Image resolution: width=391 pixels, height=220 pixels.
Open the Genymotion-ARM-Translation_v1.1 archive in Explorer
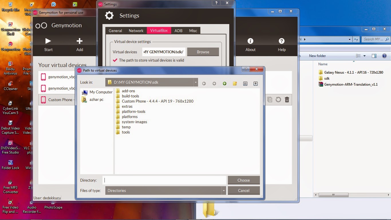click(x=348, y=85)
